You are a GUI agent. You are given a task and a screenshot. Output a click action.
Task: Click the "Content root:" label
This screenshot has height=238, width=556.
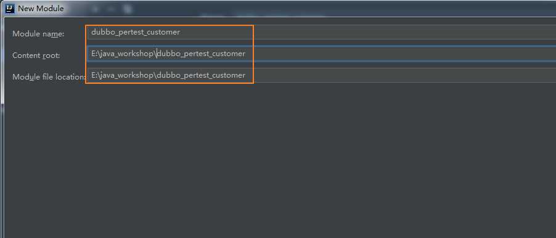pos(36,55)
